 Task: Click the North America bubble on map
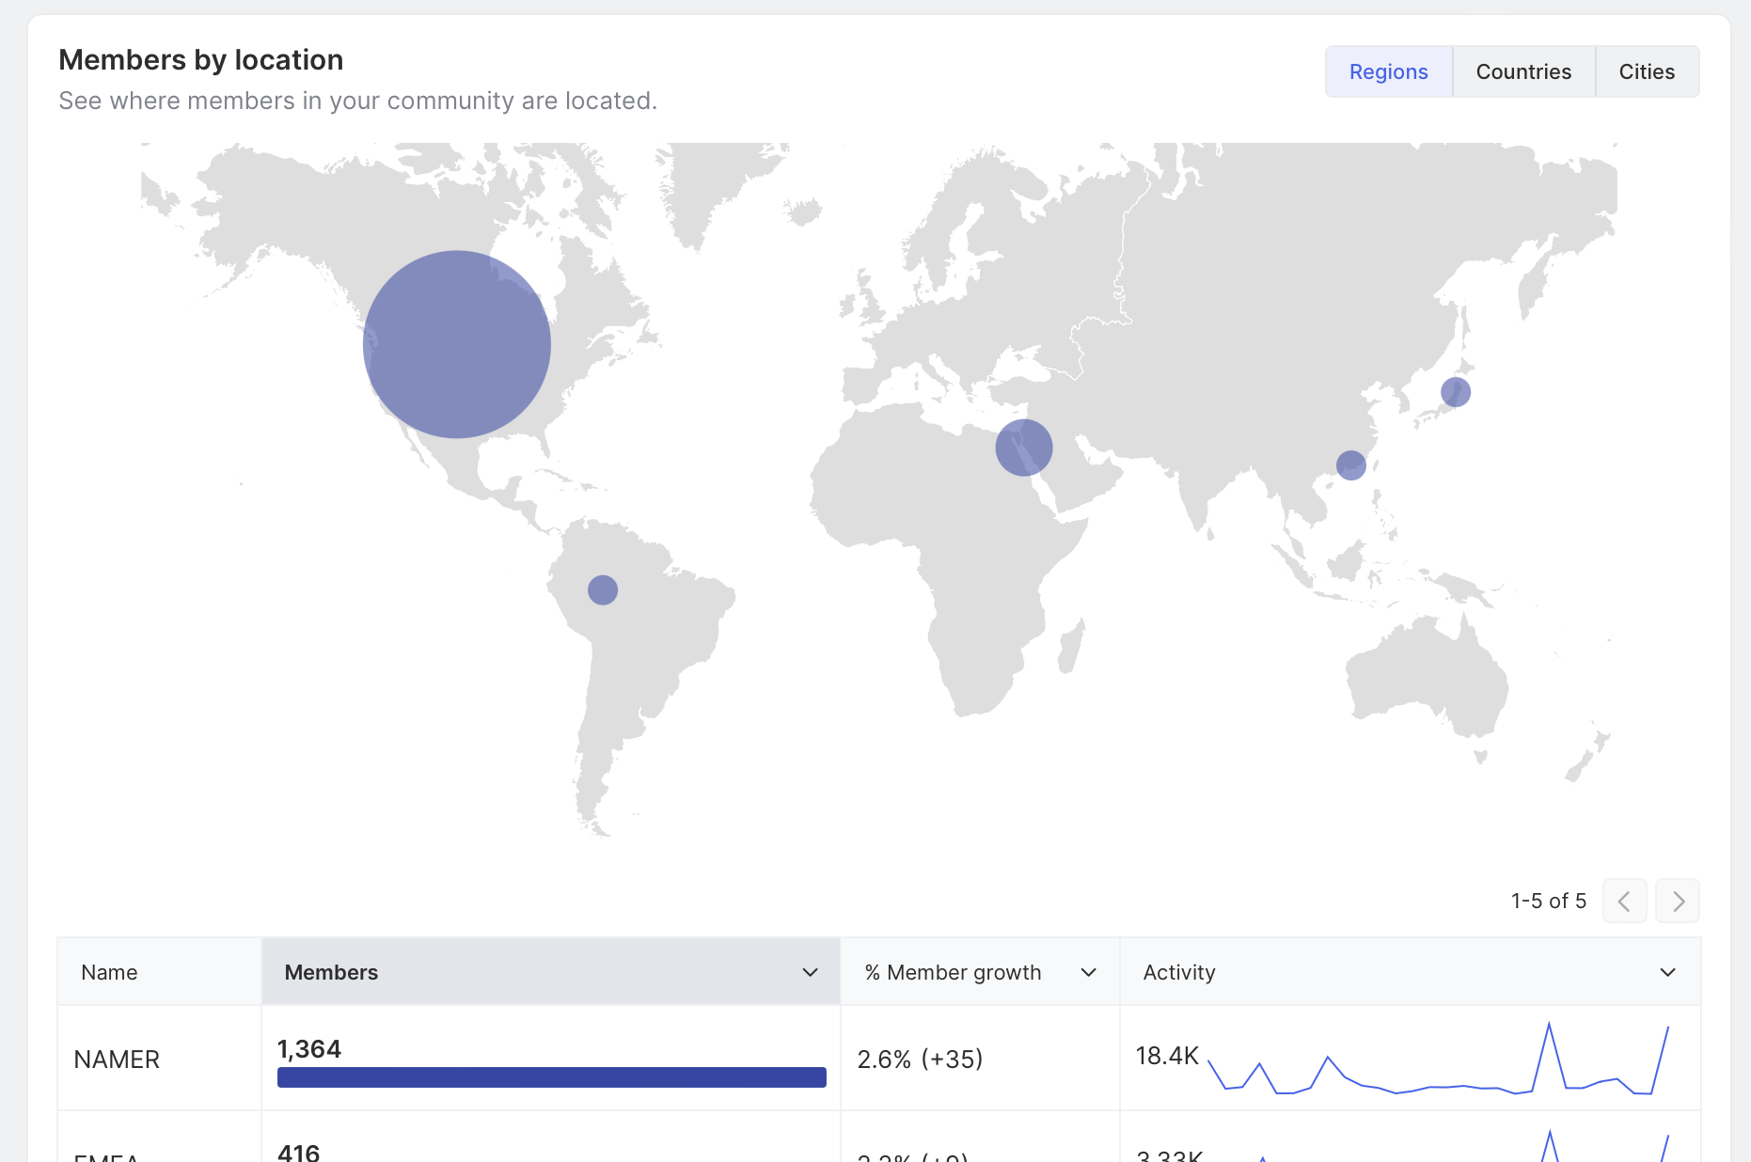coord(457,344)
